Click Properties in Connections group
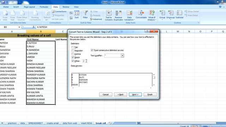Image resolution: width=226 pixels, height=127 pixels. 58,15
